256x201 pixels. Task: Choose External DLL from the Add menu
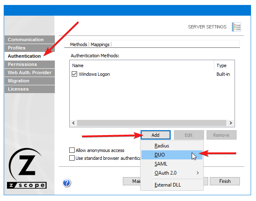(x=172, y=185)
